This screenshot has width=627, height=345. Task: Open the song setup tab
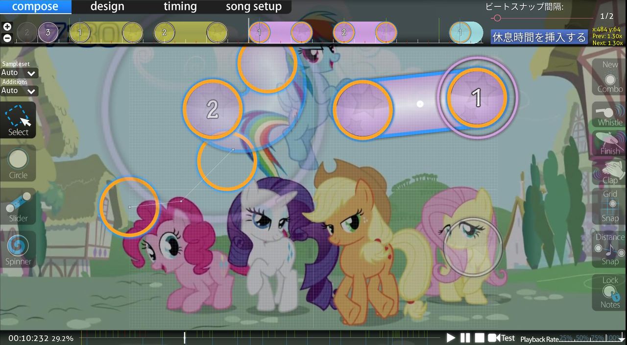tap(253, 6)
